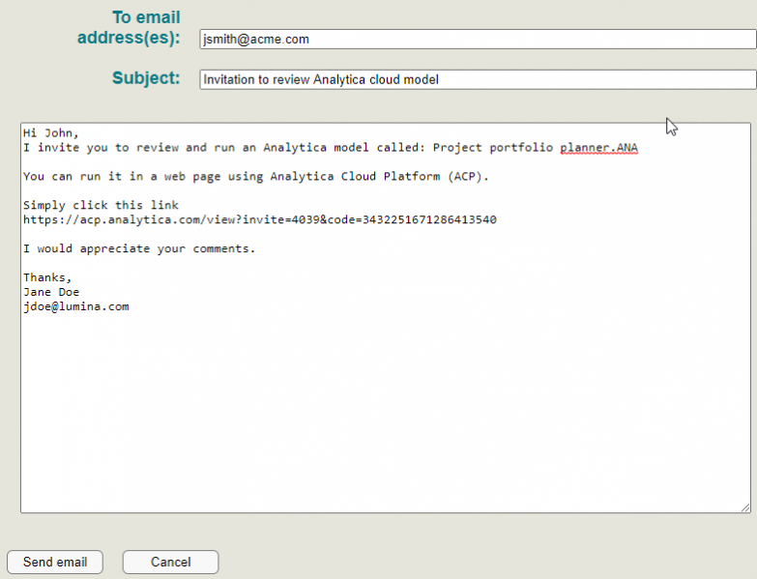
Task: Click the 'To email address(es):' label
Action: (x=129, y=27)
